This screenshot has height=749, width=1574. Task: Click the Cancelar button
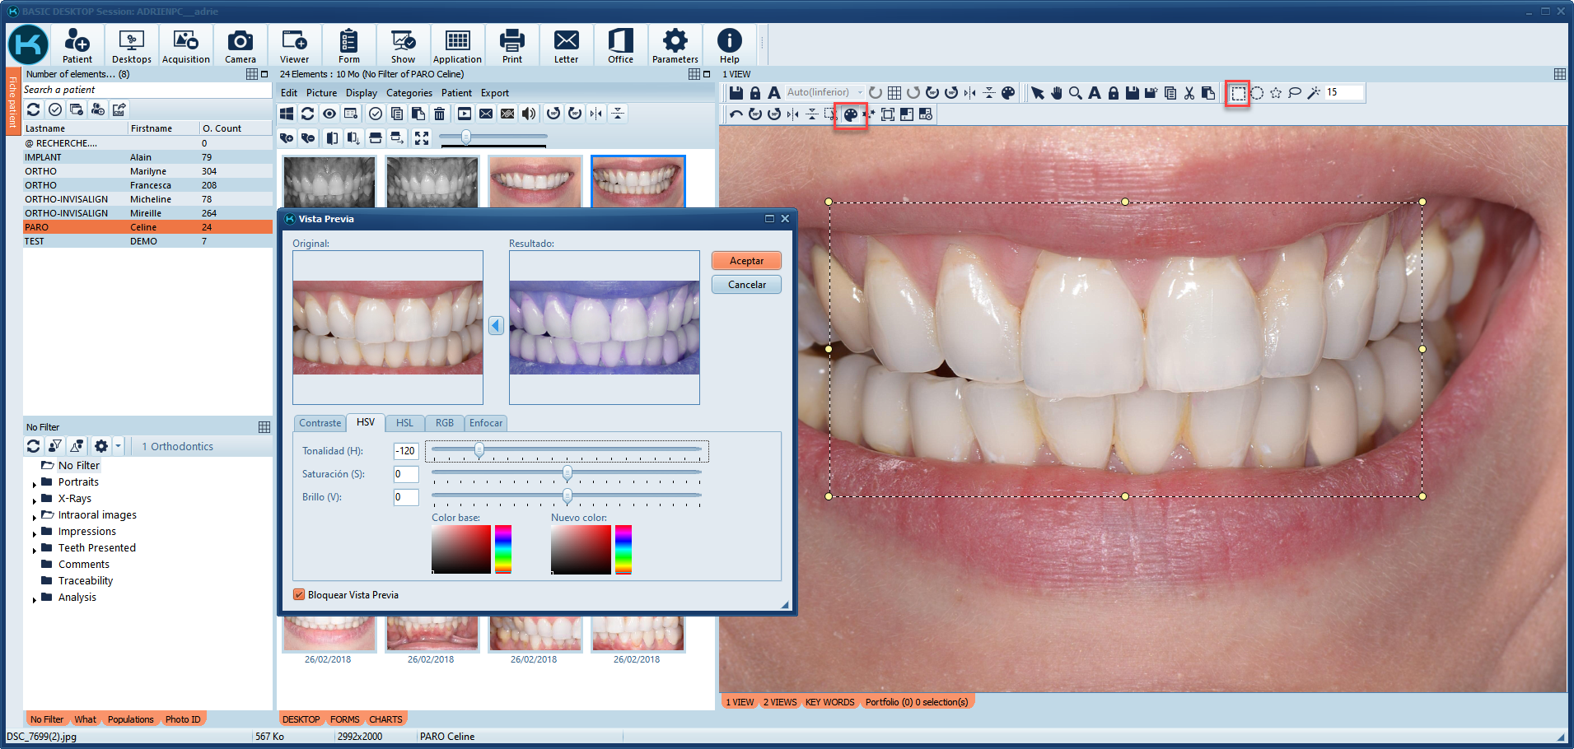click(x=745, y=284)
